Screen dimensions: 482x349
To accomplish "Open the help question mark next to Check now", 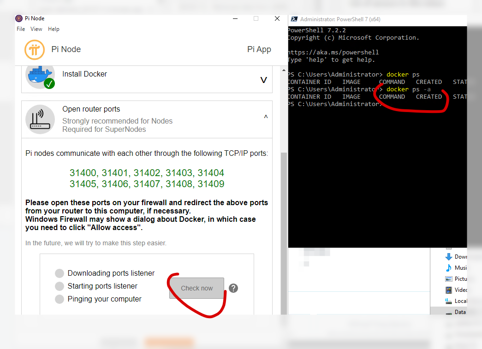I will (233, 288).
